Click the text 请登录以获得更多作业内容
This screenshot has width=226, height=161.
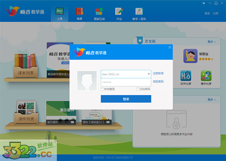click(x=176, y=134)
